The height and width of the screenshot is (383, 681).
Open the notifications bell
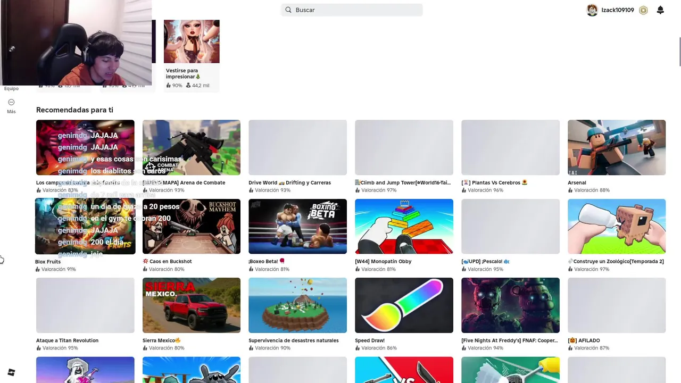660,10
